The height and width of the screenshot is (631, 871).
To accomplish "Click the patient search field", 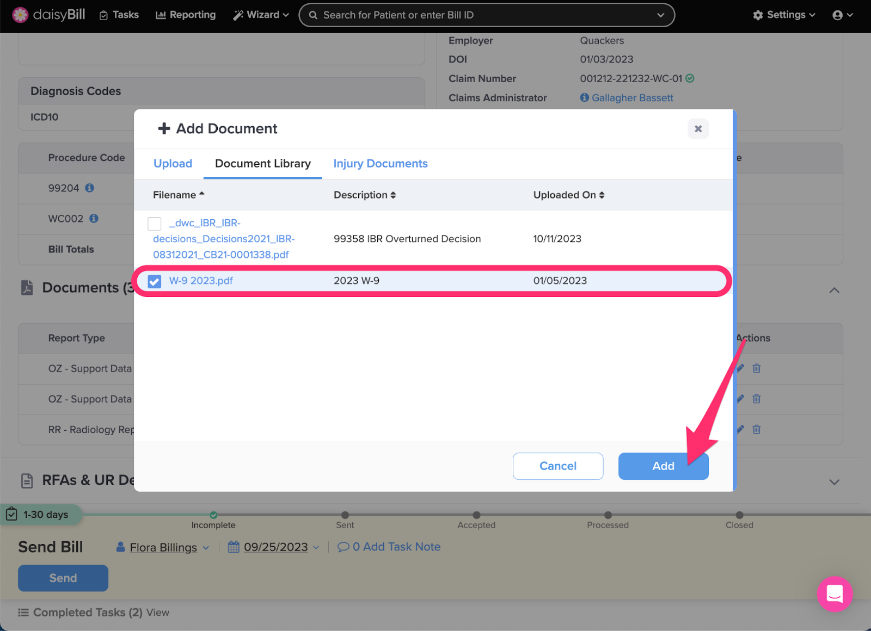I will point(487,15).
